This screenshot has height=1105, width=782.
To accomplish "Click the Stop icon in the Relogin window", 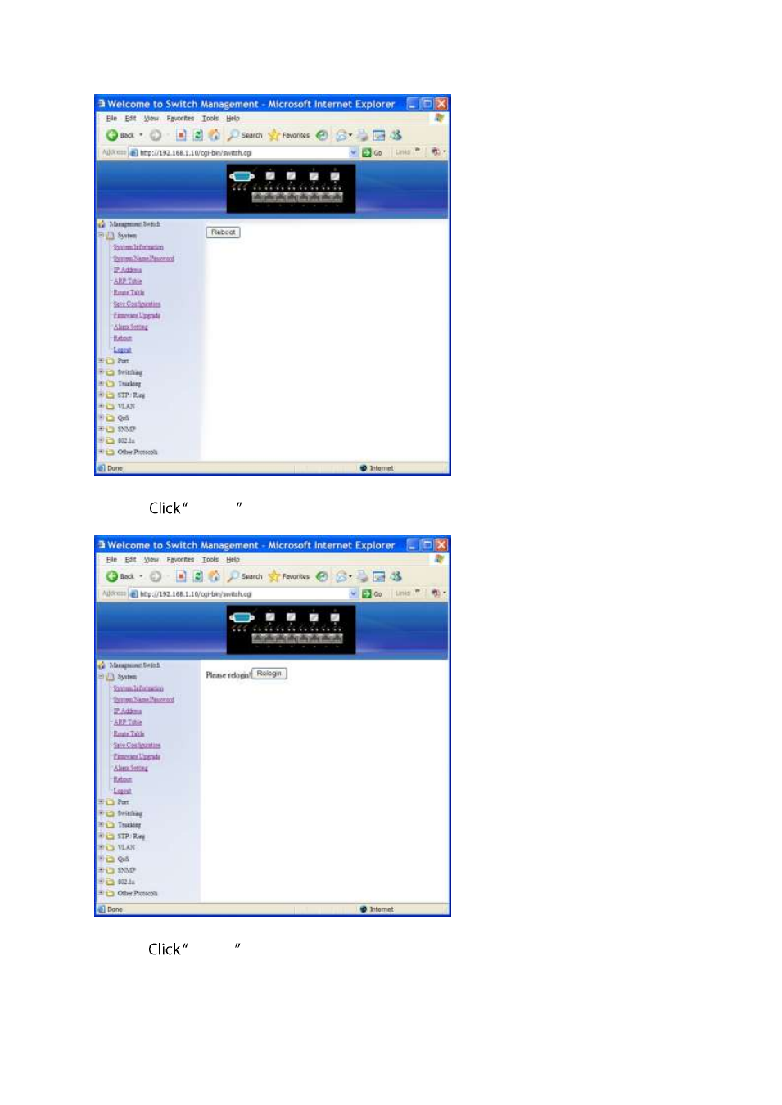I will click(x=181, y=576).
